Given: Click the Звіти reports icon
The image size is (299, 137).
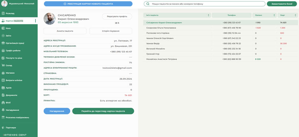Looking at the screenshot, I should pos(3,36).
